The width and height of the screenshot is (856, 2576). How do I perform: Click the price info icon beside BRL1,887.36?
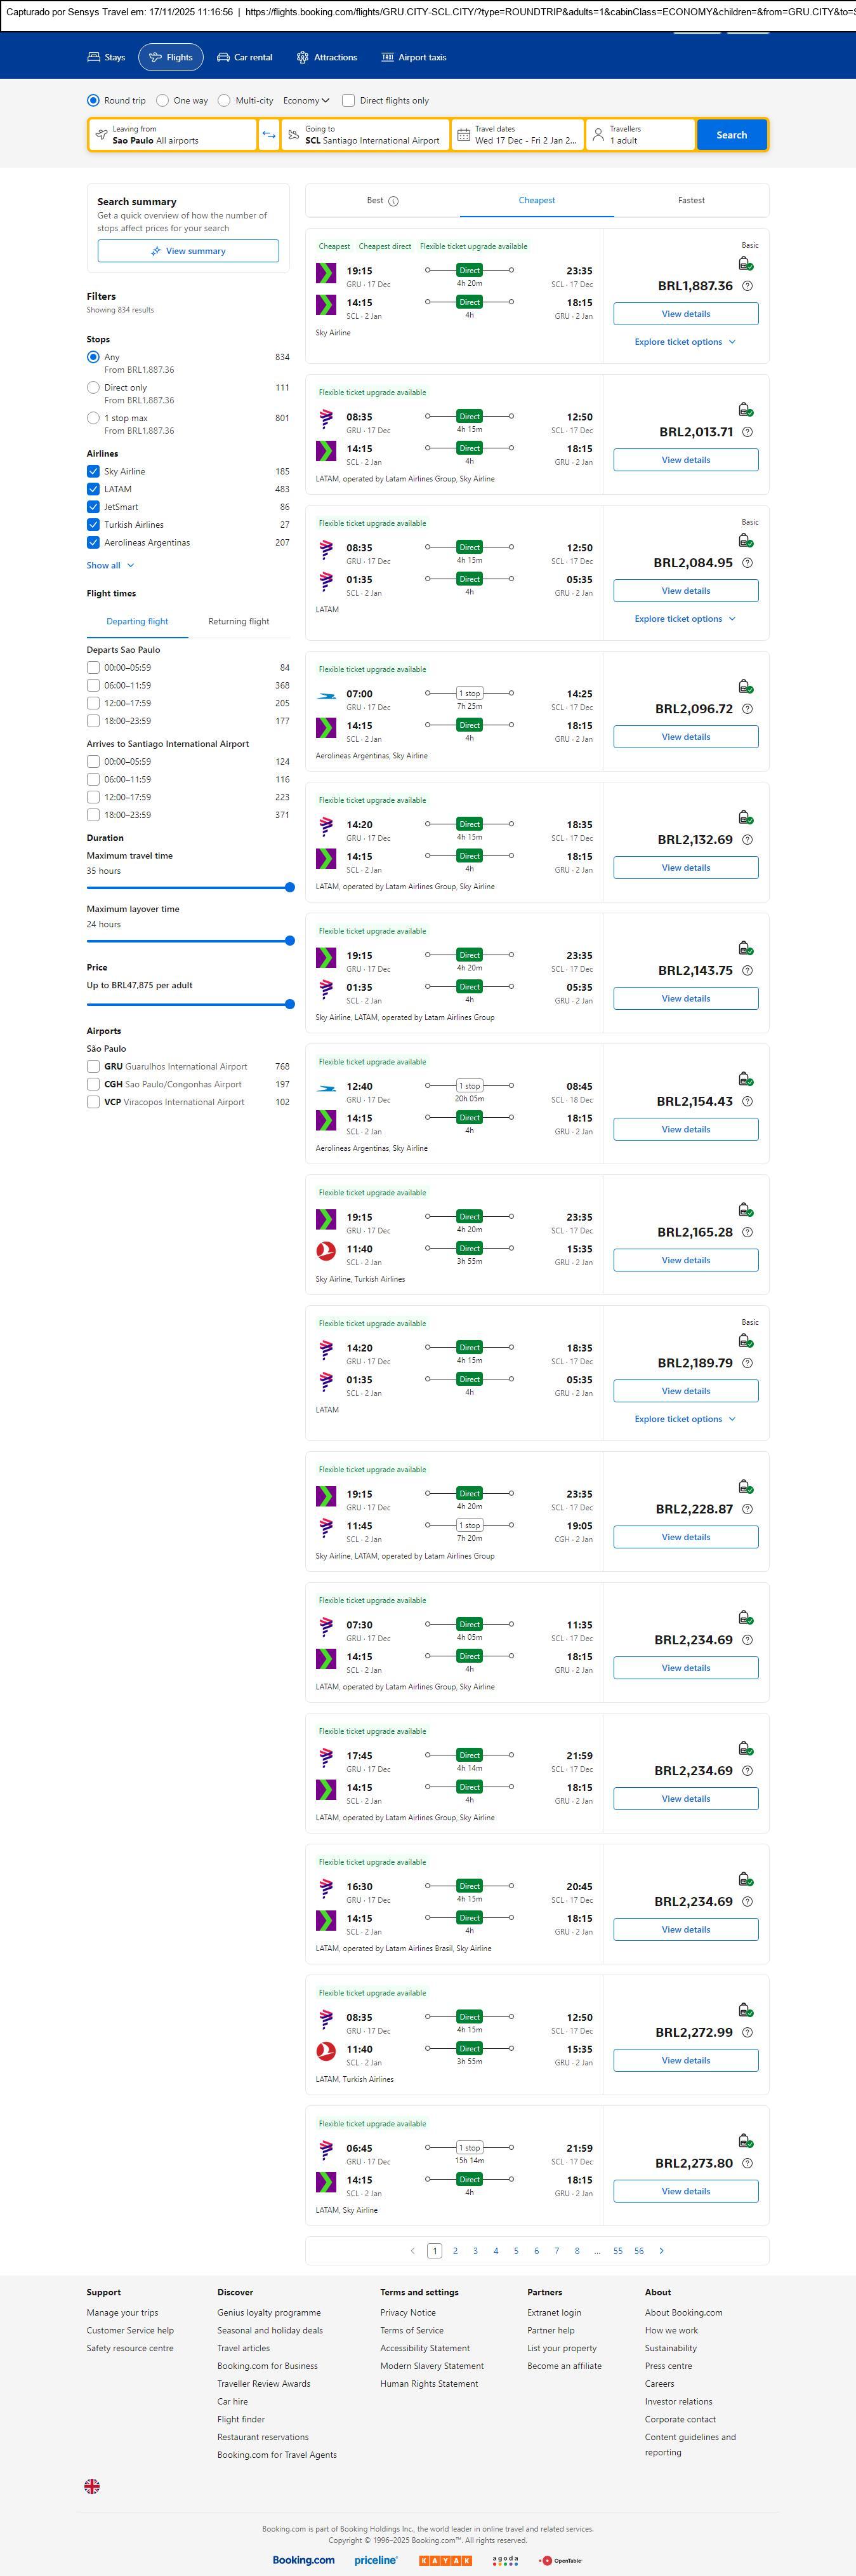pos(747,286)
